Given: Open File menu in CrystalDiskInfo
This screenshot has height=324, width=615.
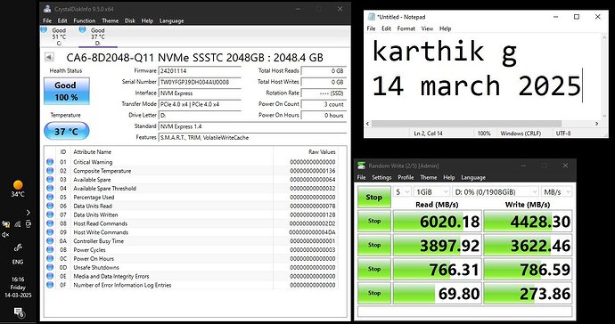Looking at the screenshot, I should 47,20.
